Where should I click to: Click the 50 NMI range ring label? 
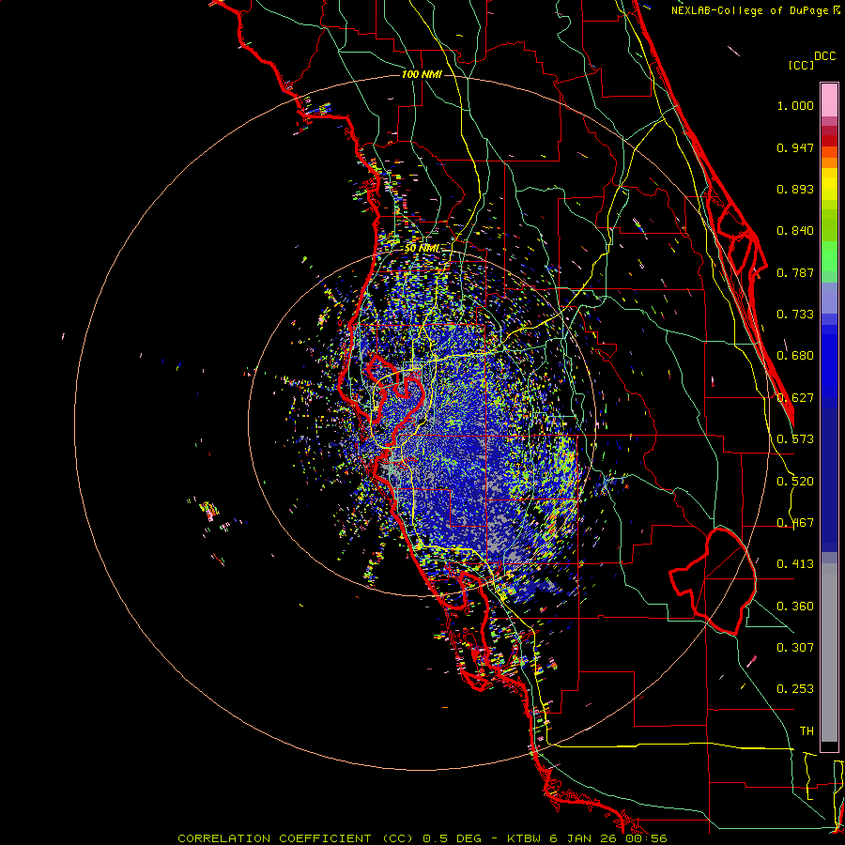[x=422, y=249]
